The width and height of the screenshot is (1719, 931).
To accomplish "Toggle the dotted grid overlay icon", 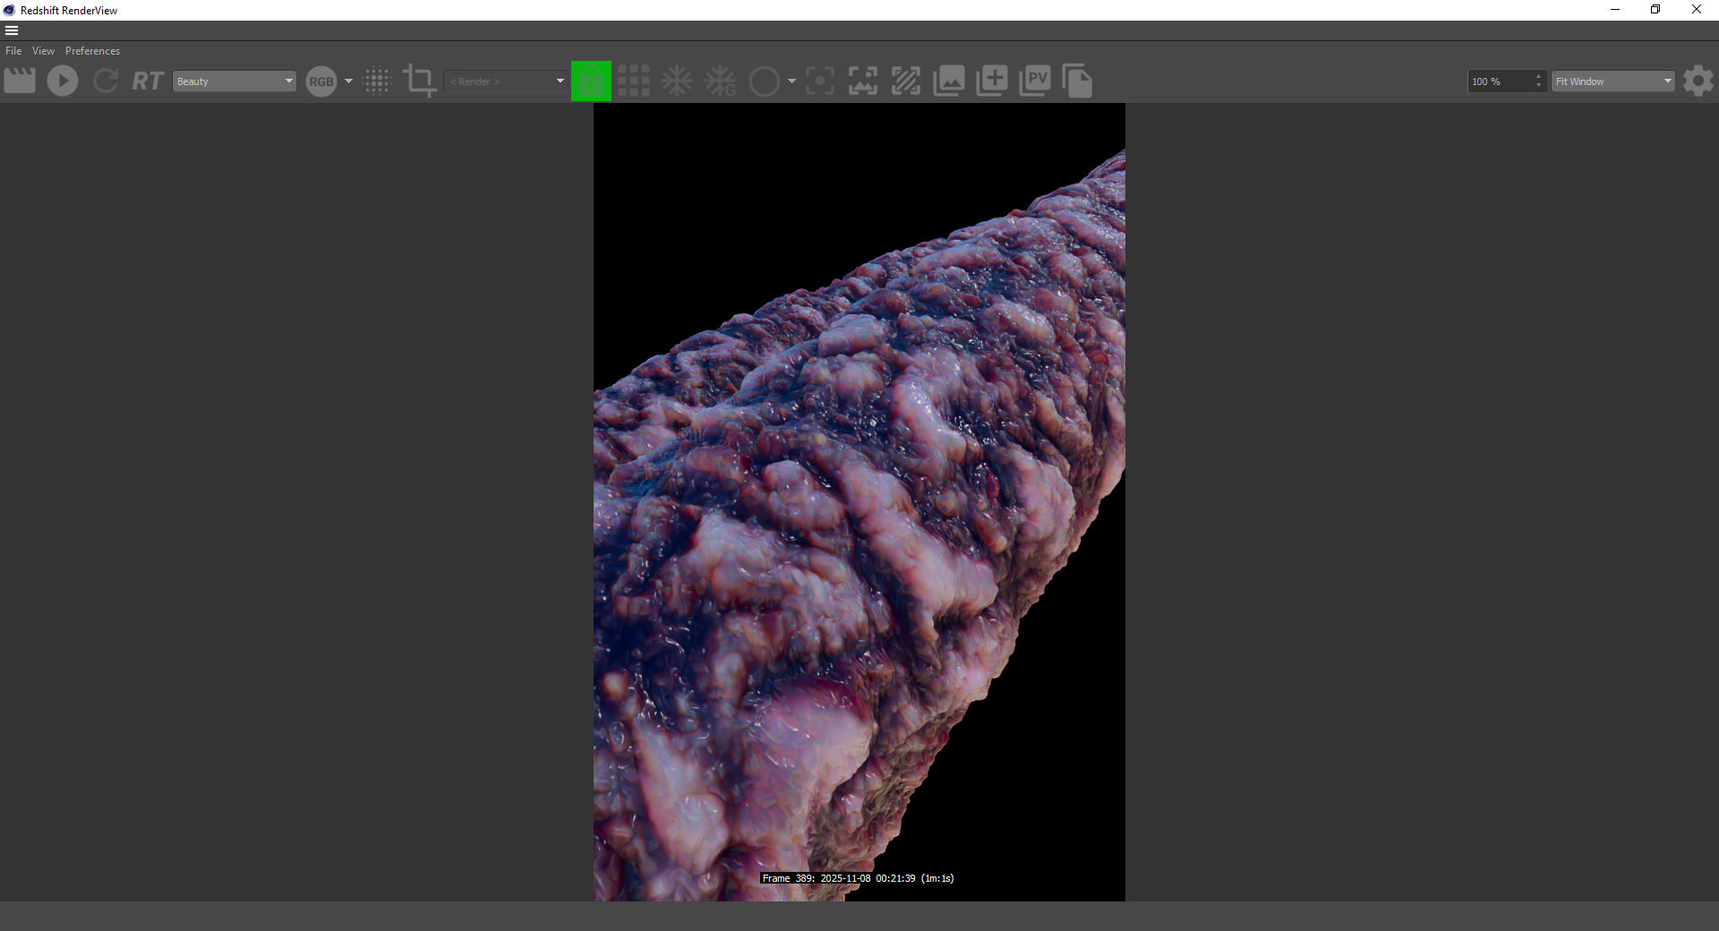I will pos(377,81).
